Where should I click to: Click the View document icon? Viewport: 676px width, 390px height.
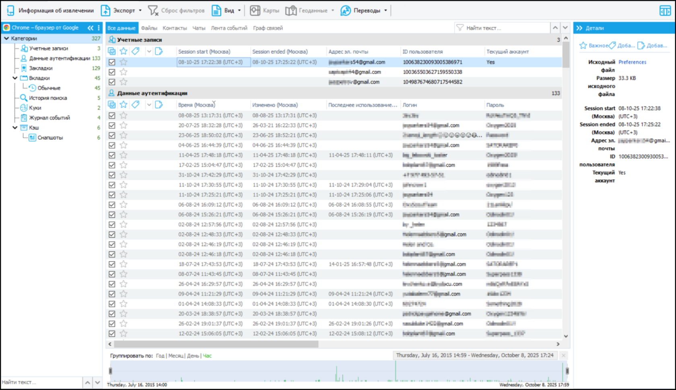point(216,10)
